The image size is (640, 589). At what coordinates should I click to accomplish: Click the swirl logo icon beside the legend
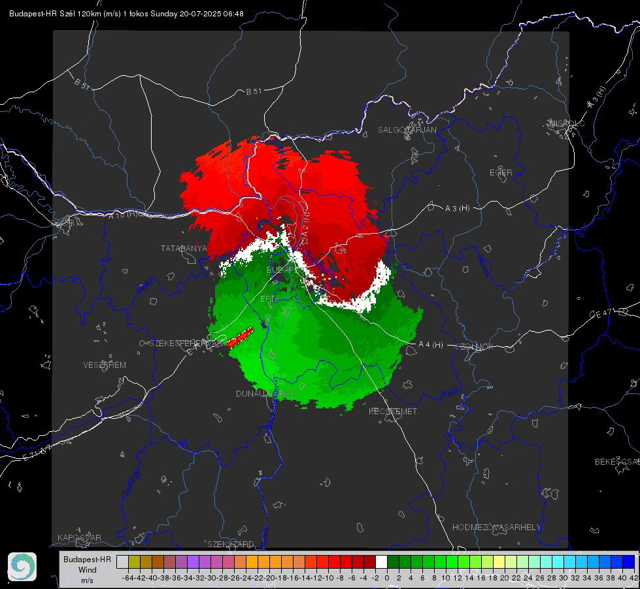(x=22, y=567)
